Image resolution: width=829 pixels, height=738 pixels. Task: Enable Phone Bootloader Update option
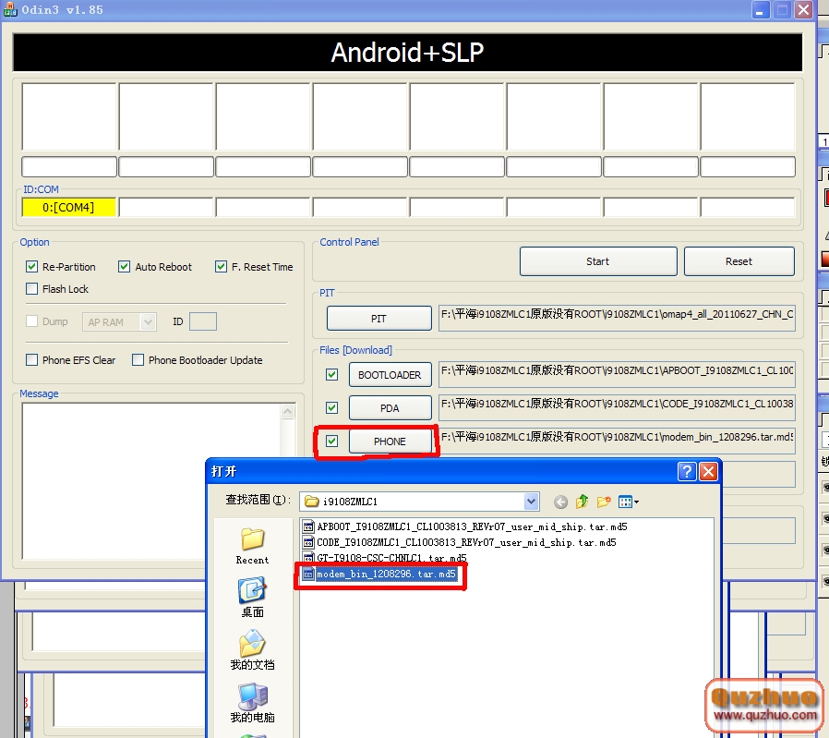[138, 360]
